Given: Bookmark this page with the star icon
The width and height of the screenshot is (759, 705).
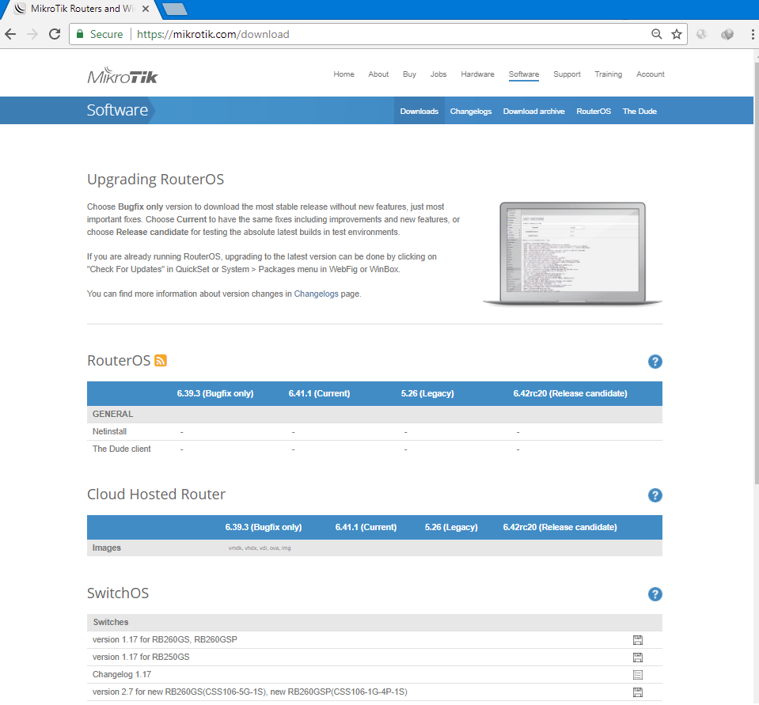Looking at the screenshot, I should [x=677, y=34].
